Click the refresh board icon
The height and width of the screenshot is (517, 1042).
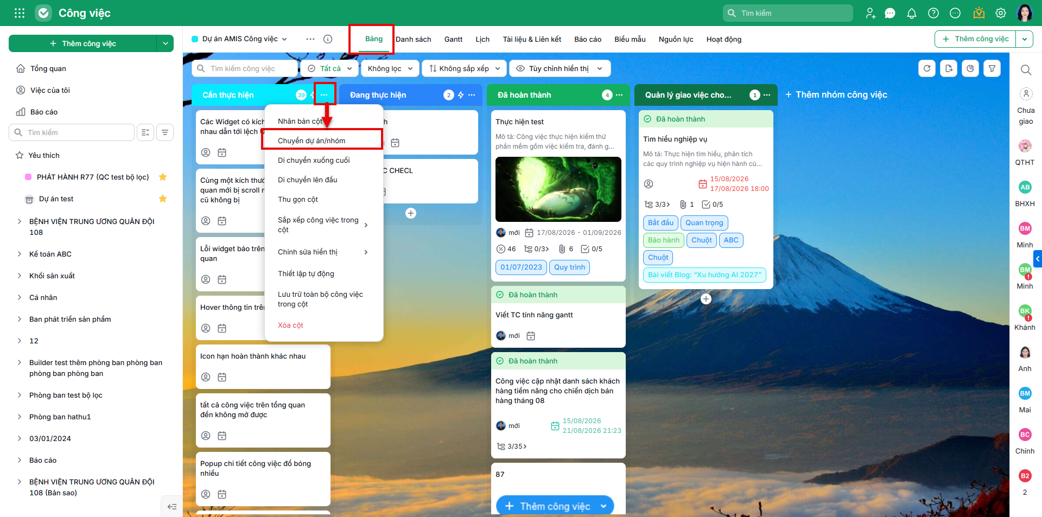(927, 68)
